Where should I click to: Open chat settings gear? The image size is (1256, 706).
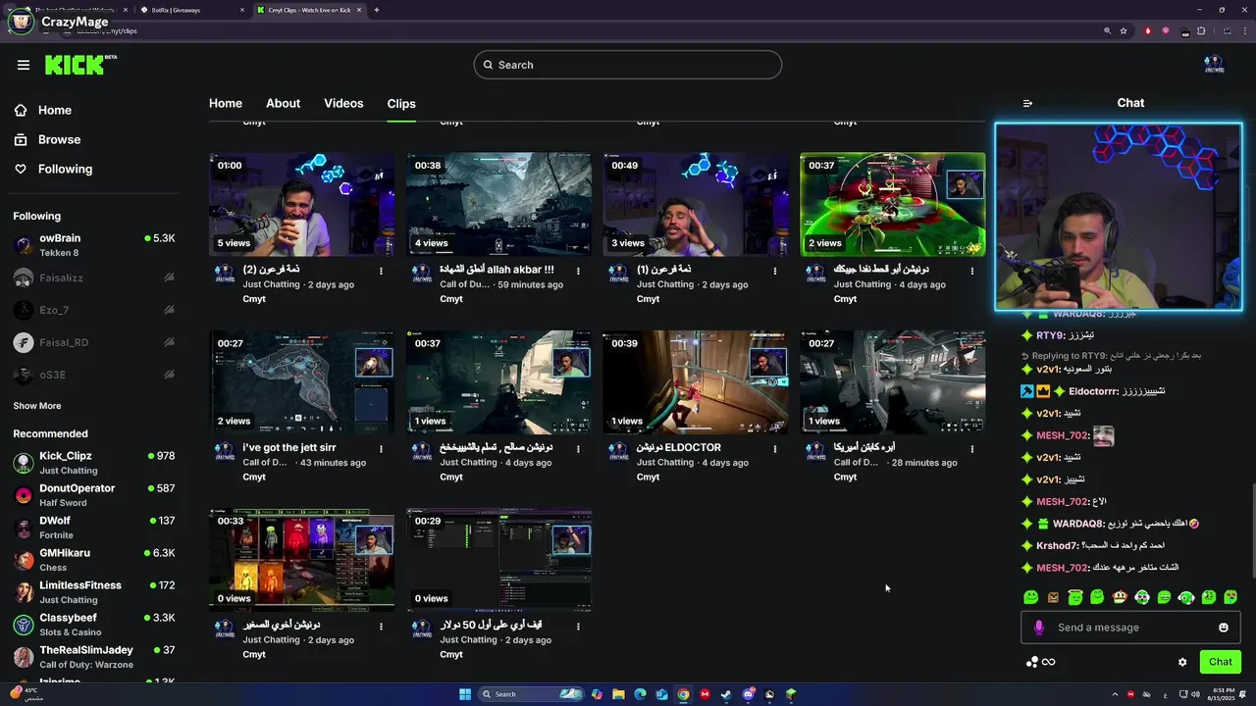(1182, 662)
